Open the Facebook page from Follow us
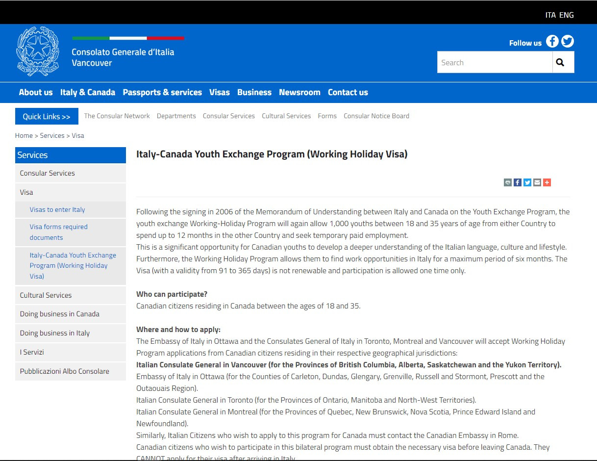Screen dimensions: 597x461 tap(552, 41)
